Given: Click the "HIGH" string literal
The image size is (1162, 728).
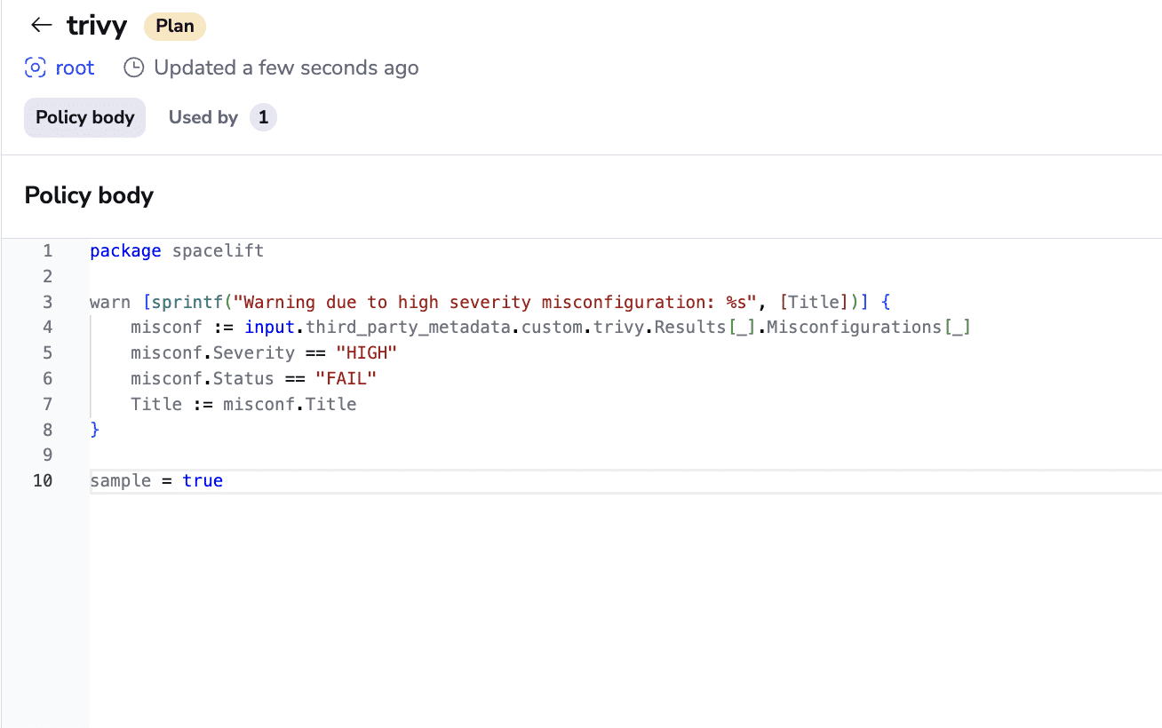Looking at the screenshot, I should click(366, 353).
